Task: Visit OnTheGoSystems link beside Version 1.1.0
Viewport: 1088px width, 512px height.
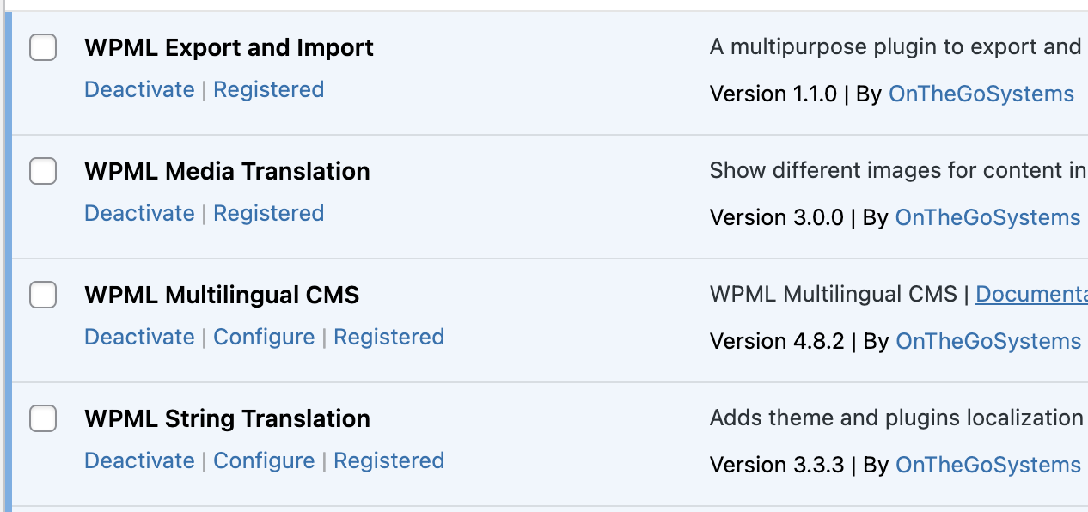Action: pyautogui.click(x=981, y=94)
